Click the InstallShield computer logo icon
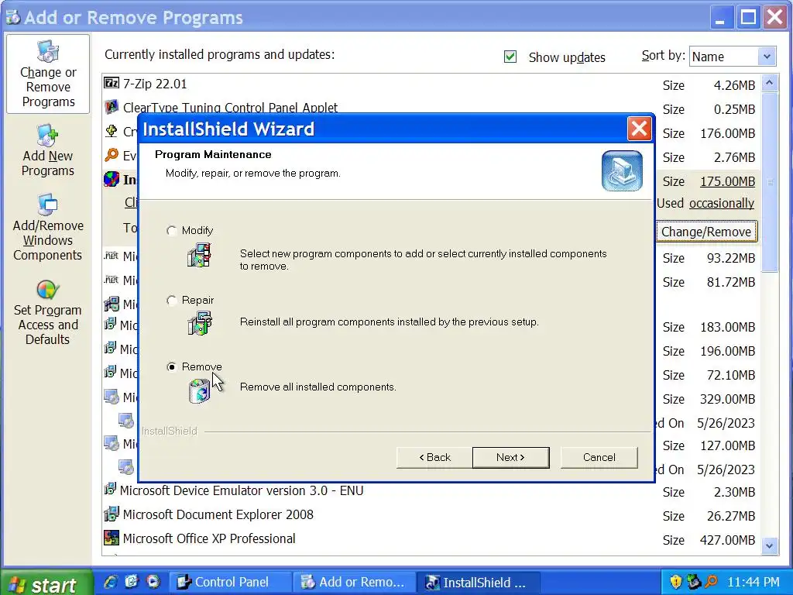The width and height of the screenshot is (793, 595). (x=622, y=171)
